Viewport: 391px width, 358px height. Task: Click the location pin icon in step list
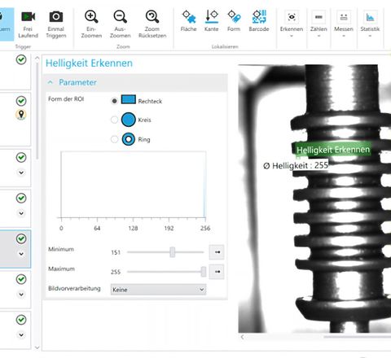pyautogui.click(x=21, y=115)
